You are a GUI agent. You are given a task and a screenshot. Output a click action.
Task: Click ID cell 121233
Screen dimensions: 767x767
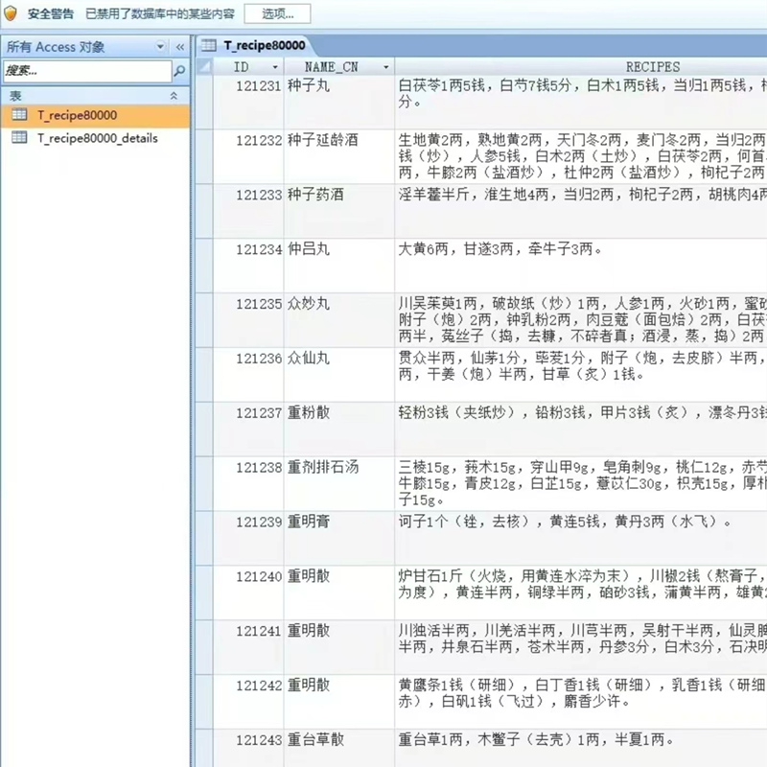pos(248,211)
